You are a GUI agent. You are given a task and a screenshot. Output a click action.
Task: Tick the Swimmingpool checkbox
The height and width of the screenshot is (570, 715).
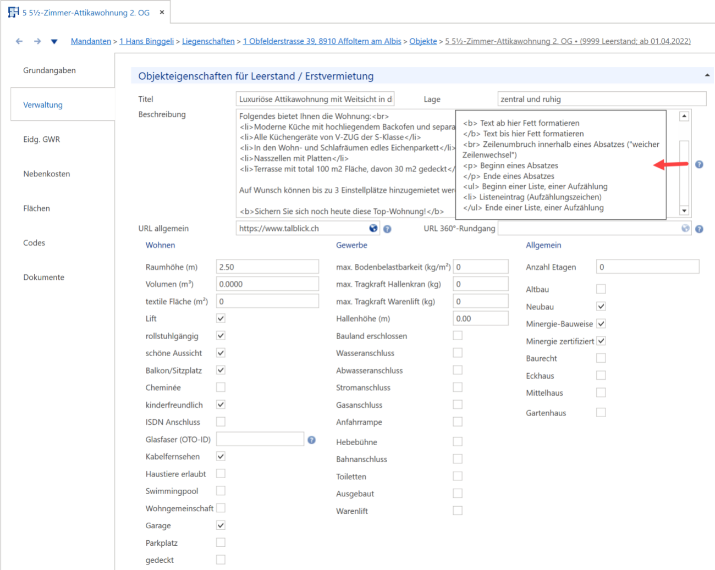(221, 490)
